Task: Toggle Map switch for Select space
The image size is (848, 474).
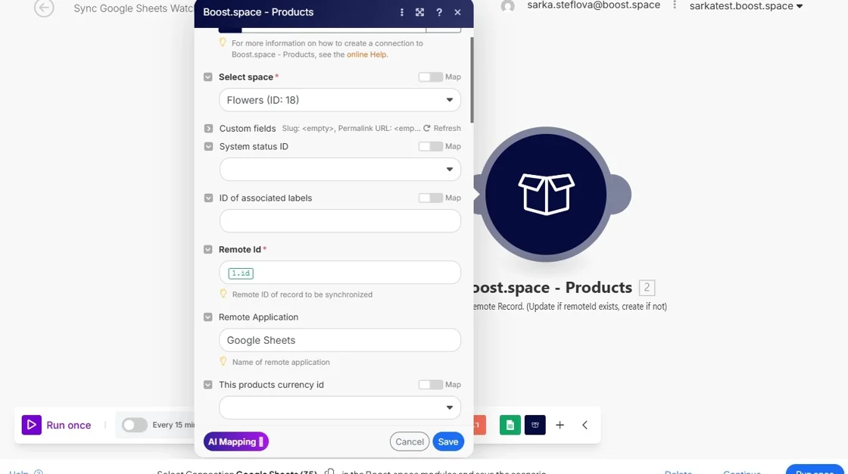Action: tap(431, 76)
